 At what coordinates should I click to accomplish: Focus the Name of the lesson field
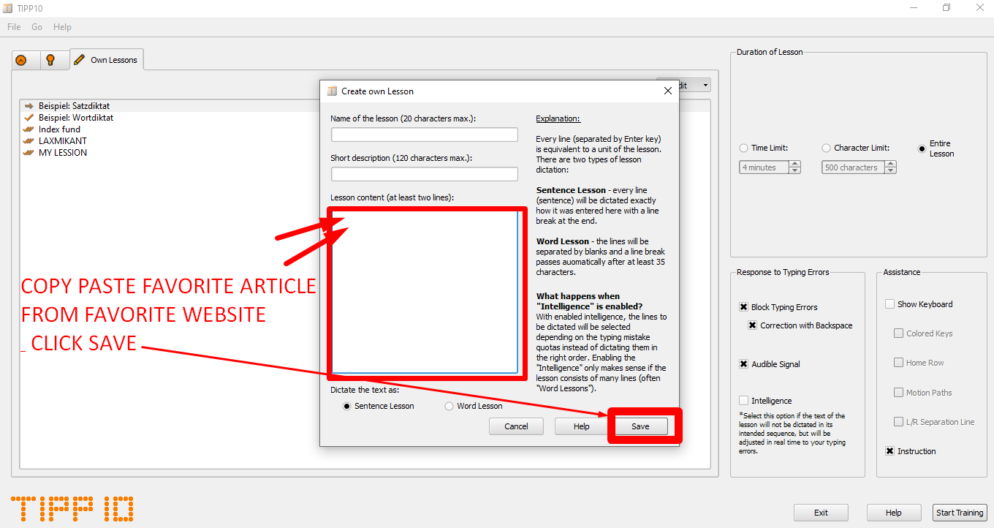425,135
